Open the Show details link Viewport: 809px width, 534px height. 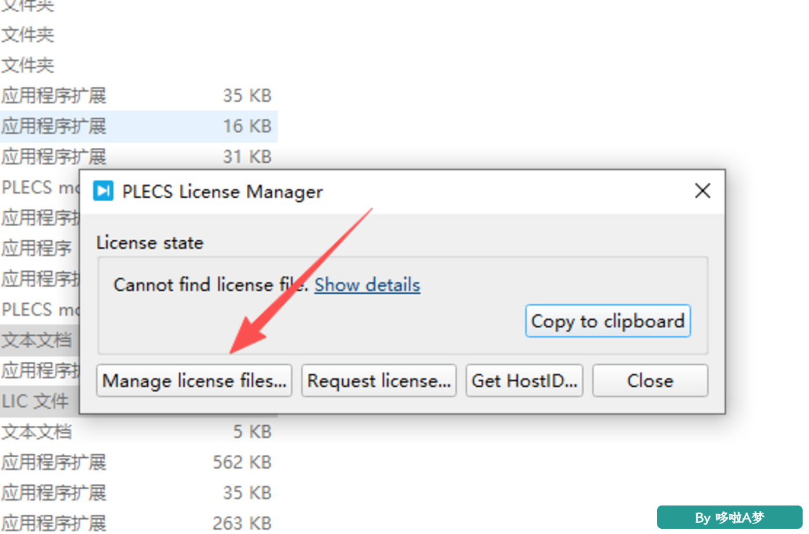(x=367, y=285)
